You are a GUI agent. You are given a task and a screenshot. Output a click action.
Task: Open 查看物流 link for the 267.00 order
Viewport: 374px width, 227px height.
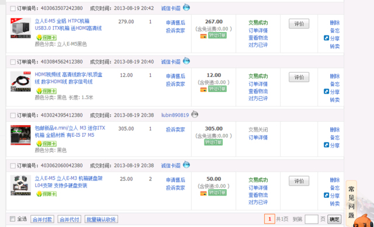[258, 38]
